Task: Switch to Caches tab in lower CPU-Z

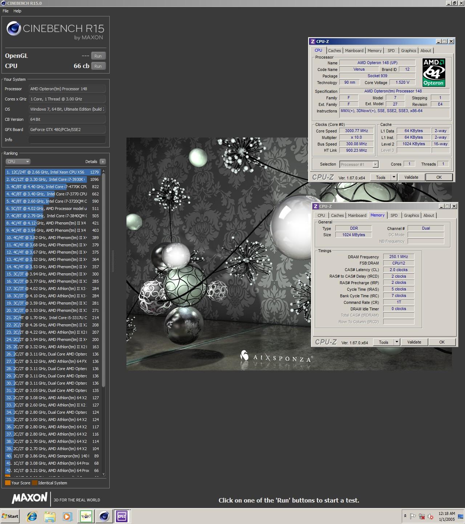Action: click(337, 215)
